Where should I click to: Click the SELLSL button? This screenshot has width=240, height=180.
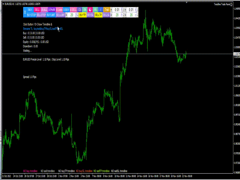(106, 15)
